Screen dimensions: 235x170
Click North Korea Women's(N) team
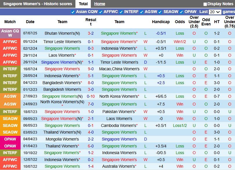tap(62, 102)
